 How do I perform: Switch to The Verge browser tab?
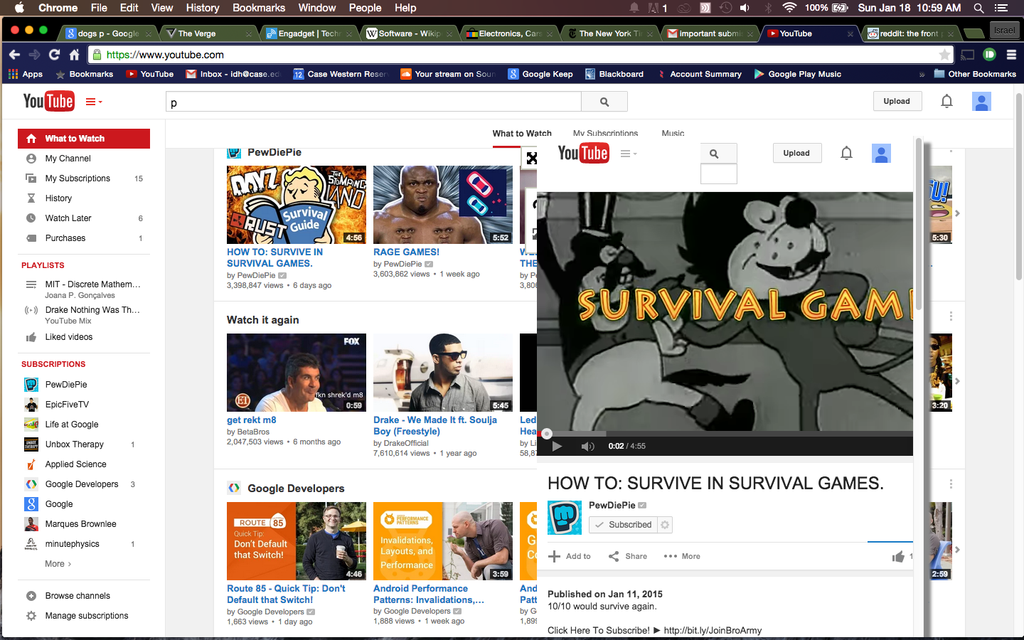click(207, 33)
